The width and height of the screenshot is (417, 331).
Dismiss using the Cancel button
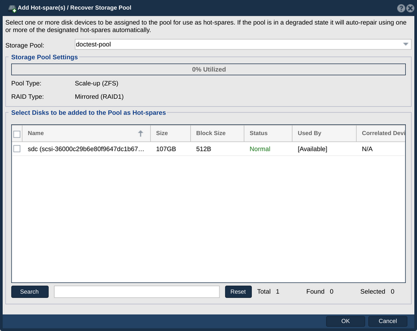(x=388, y=321)
